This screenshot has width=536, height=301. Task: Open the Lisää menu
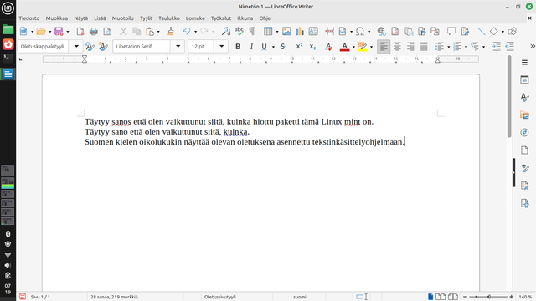100,18
